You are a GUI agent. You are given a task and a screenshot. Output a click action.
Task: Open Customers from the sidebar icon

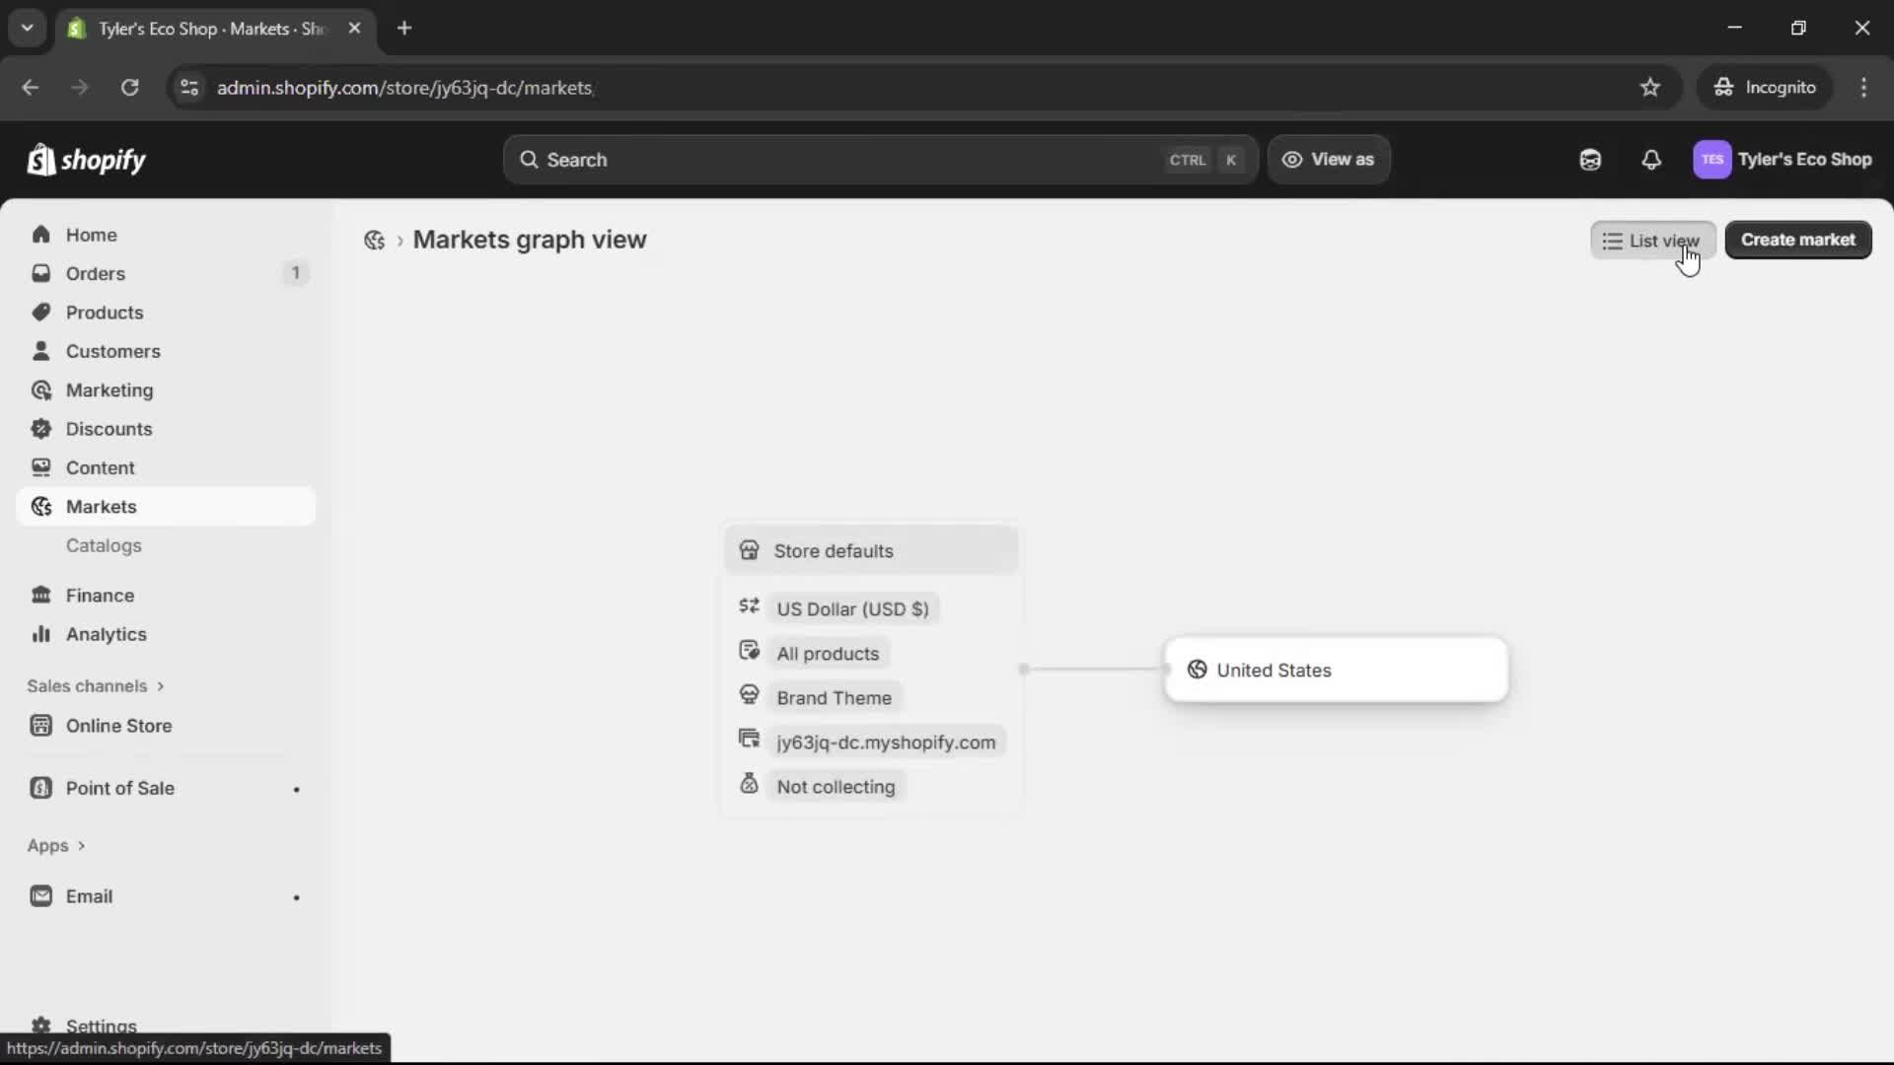pos(40,350)
